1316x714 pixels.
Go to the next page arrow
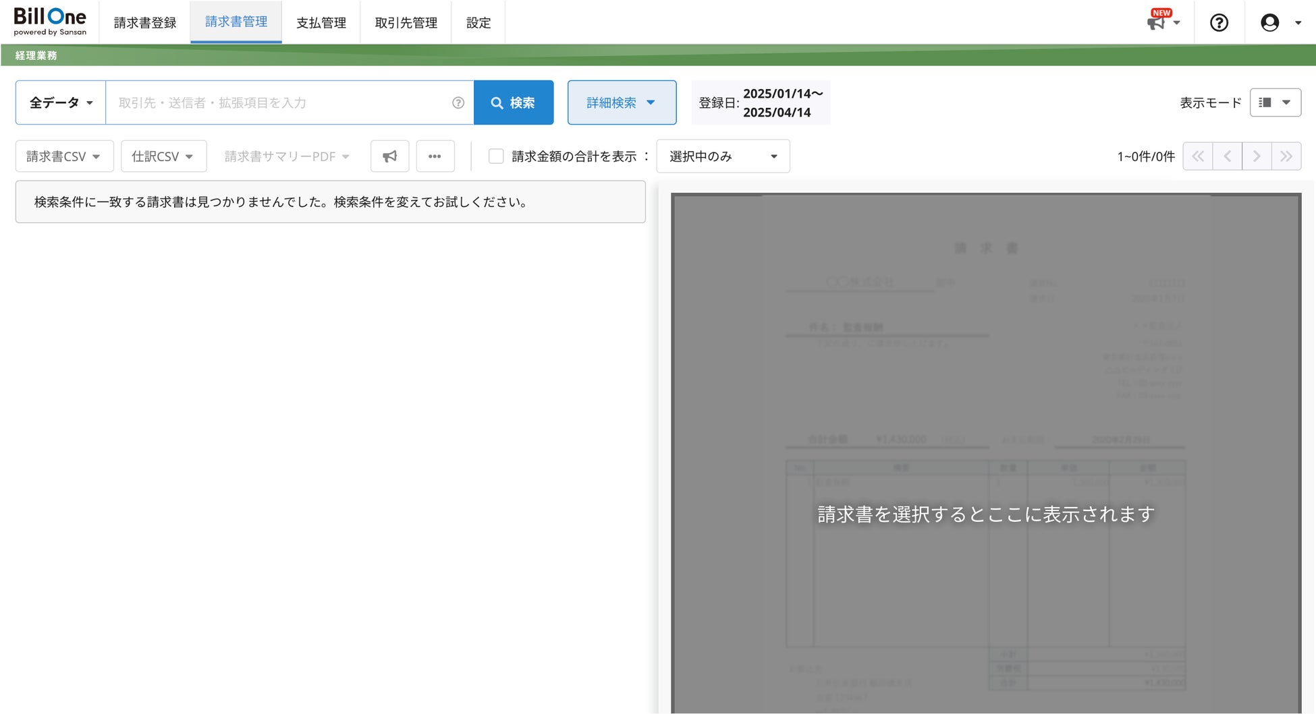(x=1257, y=156)
